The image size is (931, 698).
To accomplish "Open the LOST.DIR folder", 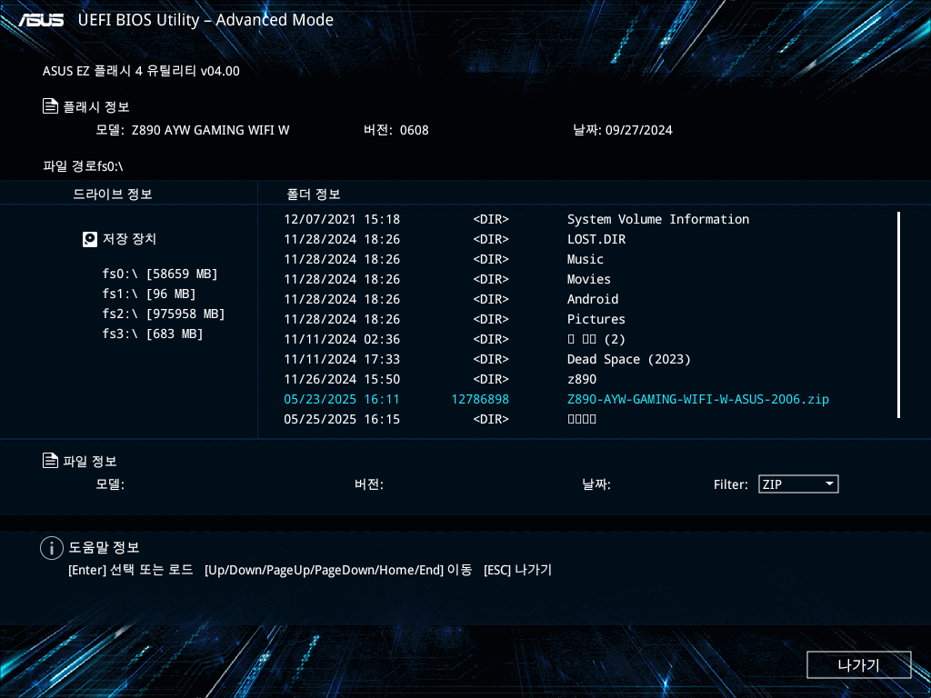I will coord(596,240).
